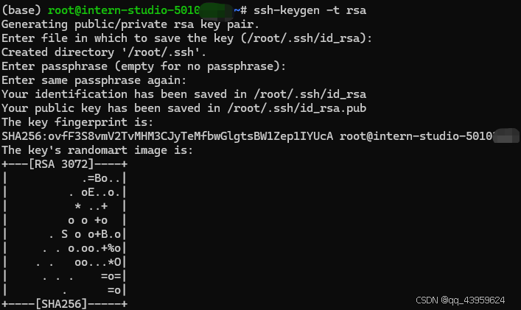Image resolution: width=521 pixels, height=310 pixels.
Task: Click the CSDN @qq_43959624 watermark
Action: pyautogui.click(x=460, y=300)
